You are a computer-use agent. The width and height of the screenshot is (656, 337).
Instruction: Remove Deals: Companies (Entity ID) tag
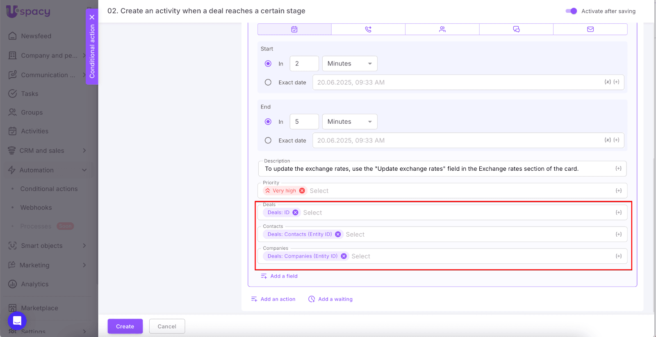344,256
